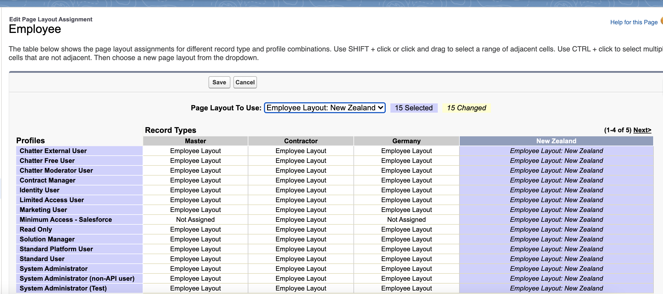
Task: Select Contractor cell for Solution Manager
Action: pos(301,239)
